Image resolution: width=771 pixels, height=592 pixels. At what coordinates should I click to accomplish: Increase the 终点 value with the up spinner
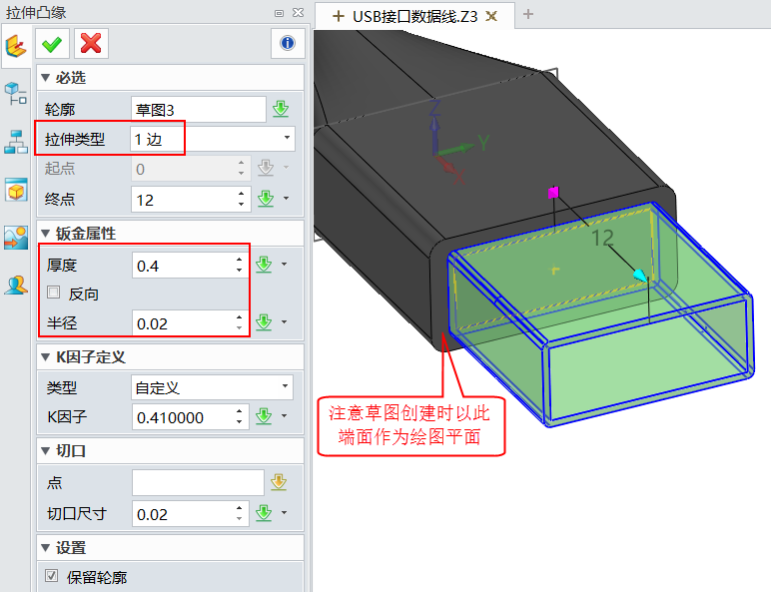241,195
